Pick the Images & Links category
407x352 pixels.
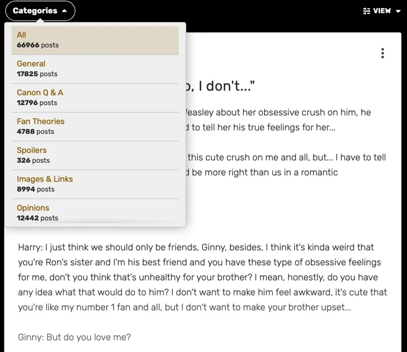95,185
